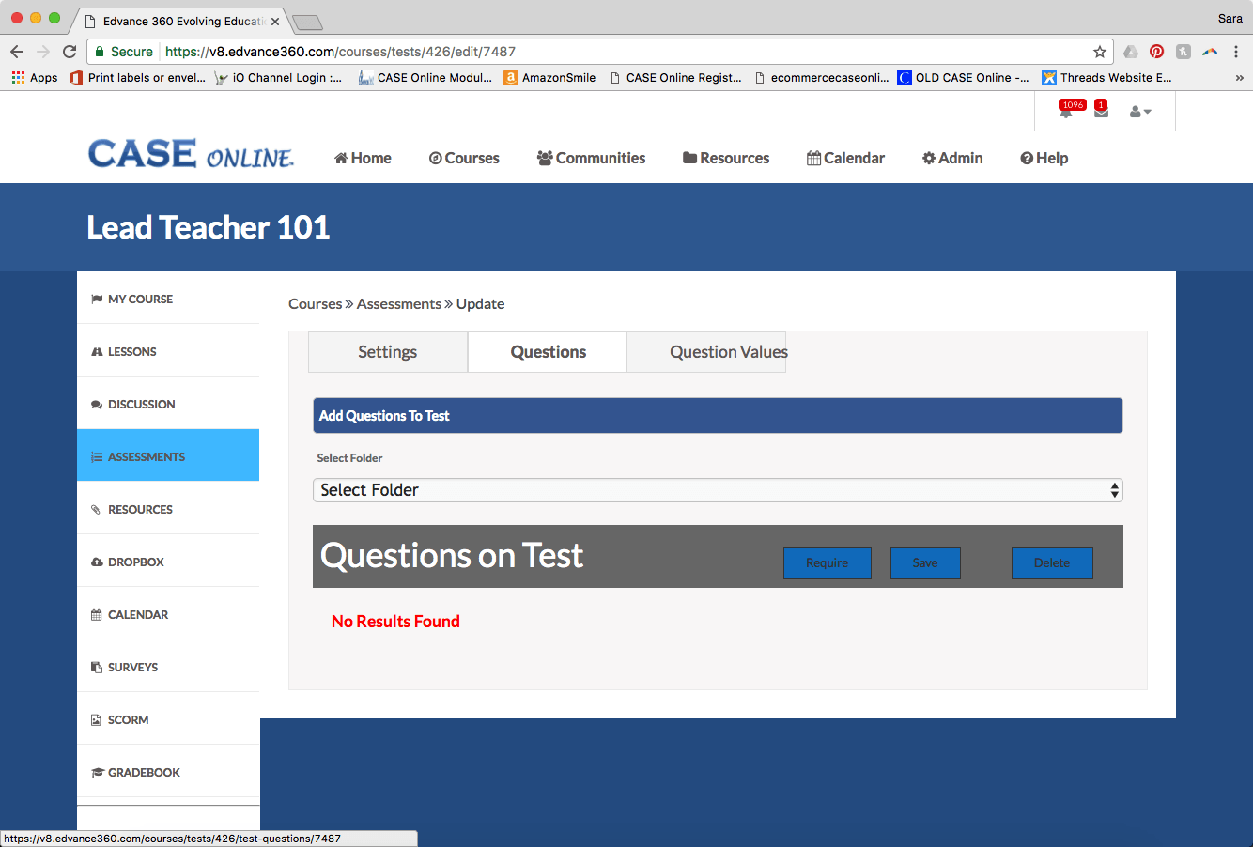Click the Pinterest extension icon

1156,52
